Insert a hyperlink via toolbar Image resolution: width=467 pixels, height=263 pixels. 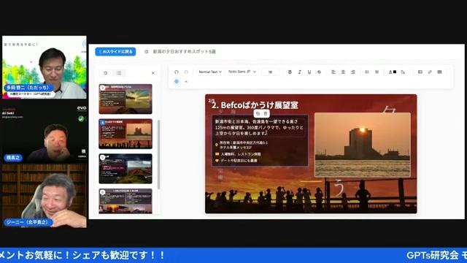(x=430, y=72)
